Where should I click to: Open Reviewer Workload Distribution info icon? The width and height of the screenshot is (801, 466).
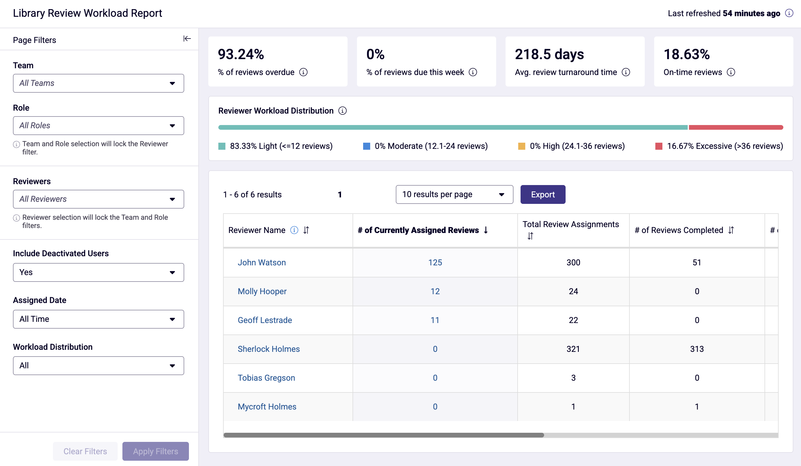coord(342,111)
